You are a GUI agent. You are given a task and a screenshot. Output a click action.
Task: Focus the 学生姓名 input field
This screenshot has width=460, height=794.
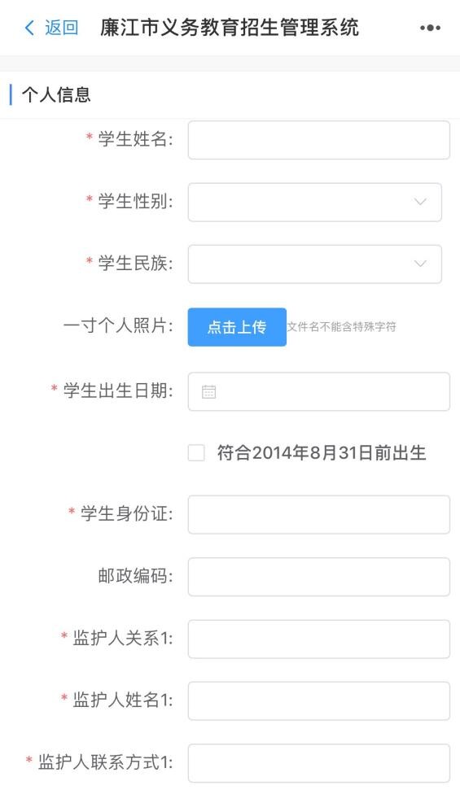318,140
